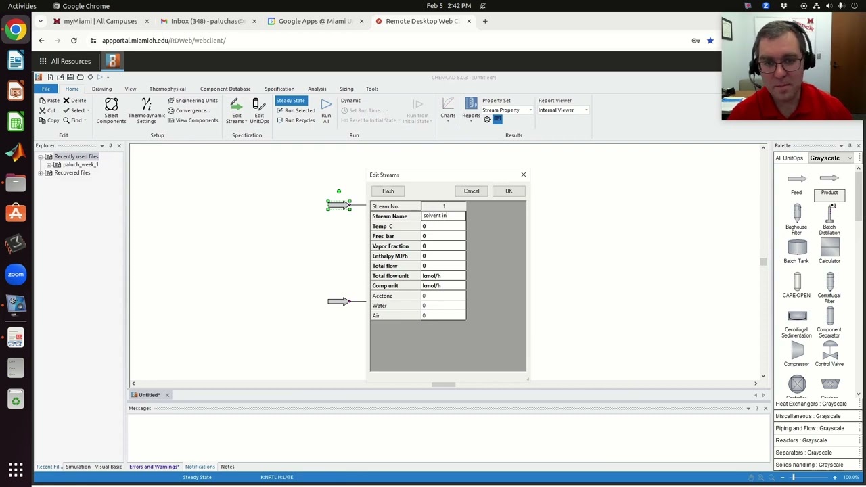Switch to the Drawing ribbon tab
The width and height of the screenshot is (866, 487).
tap(101, 89)
